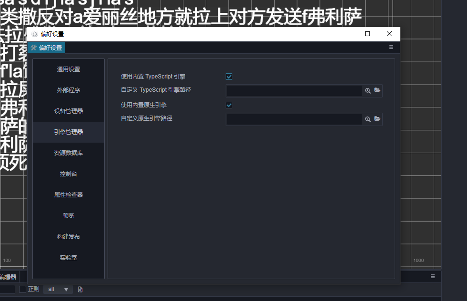Open the 通用设置 section
Screen dimensions: 467x301
(x=69, y=69)
